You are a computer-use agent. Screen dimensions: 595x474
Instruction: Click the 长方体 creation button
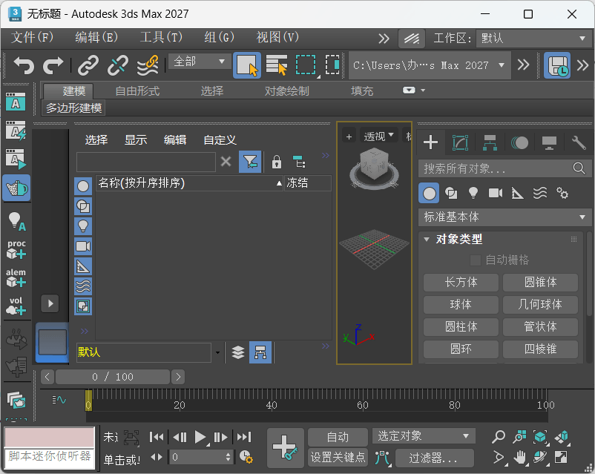[x=460, y=282]
